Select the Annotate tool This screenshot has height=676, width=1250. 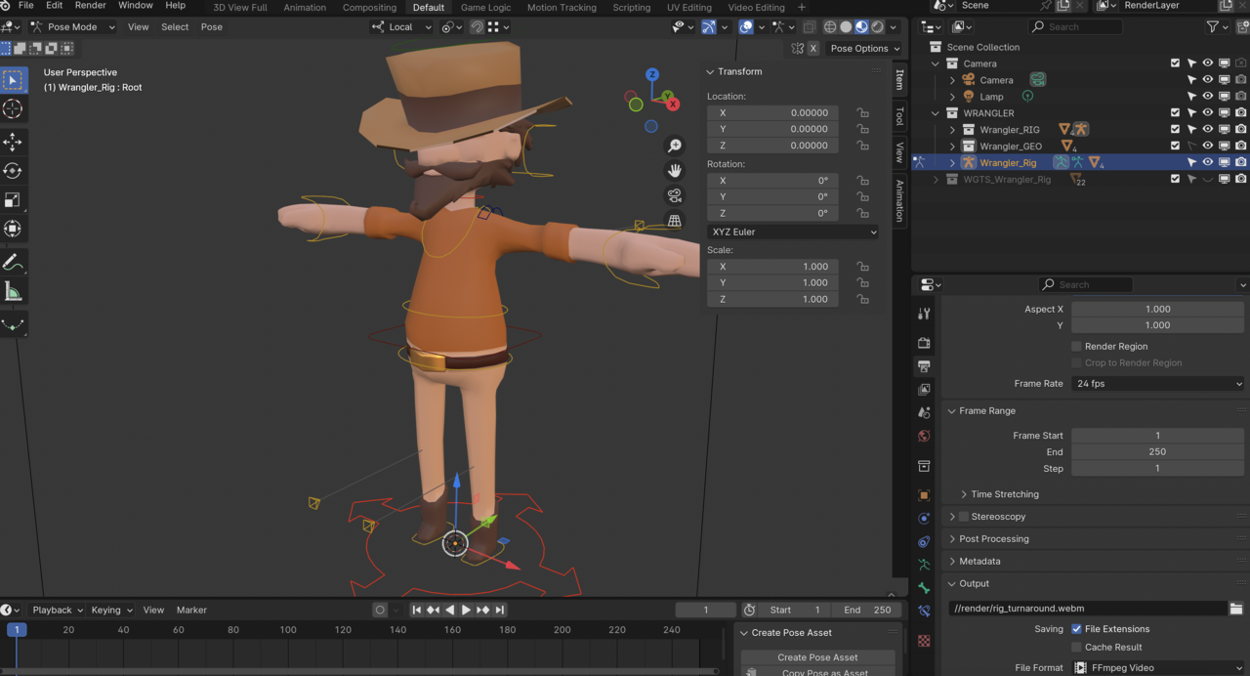(x=13, y=262)
